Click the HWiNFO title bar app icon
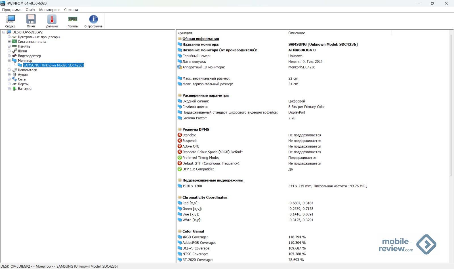Viewport: 454px width, 269px height. 3,3
